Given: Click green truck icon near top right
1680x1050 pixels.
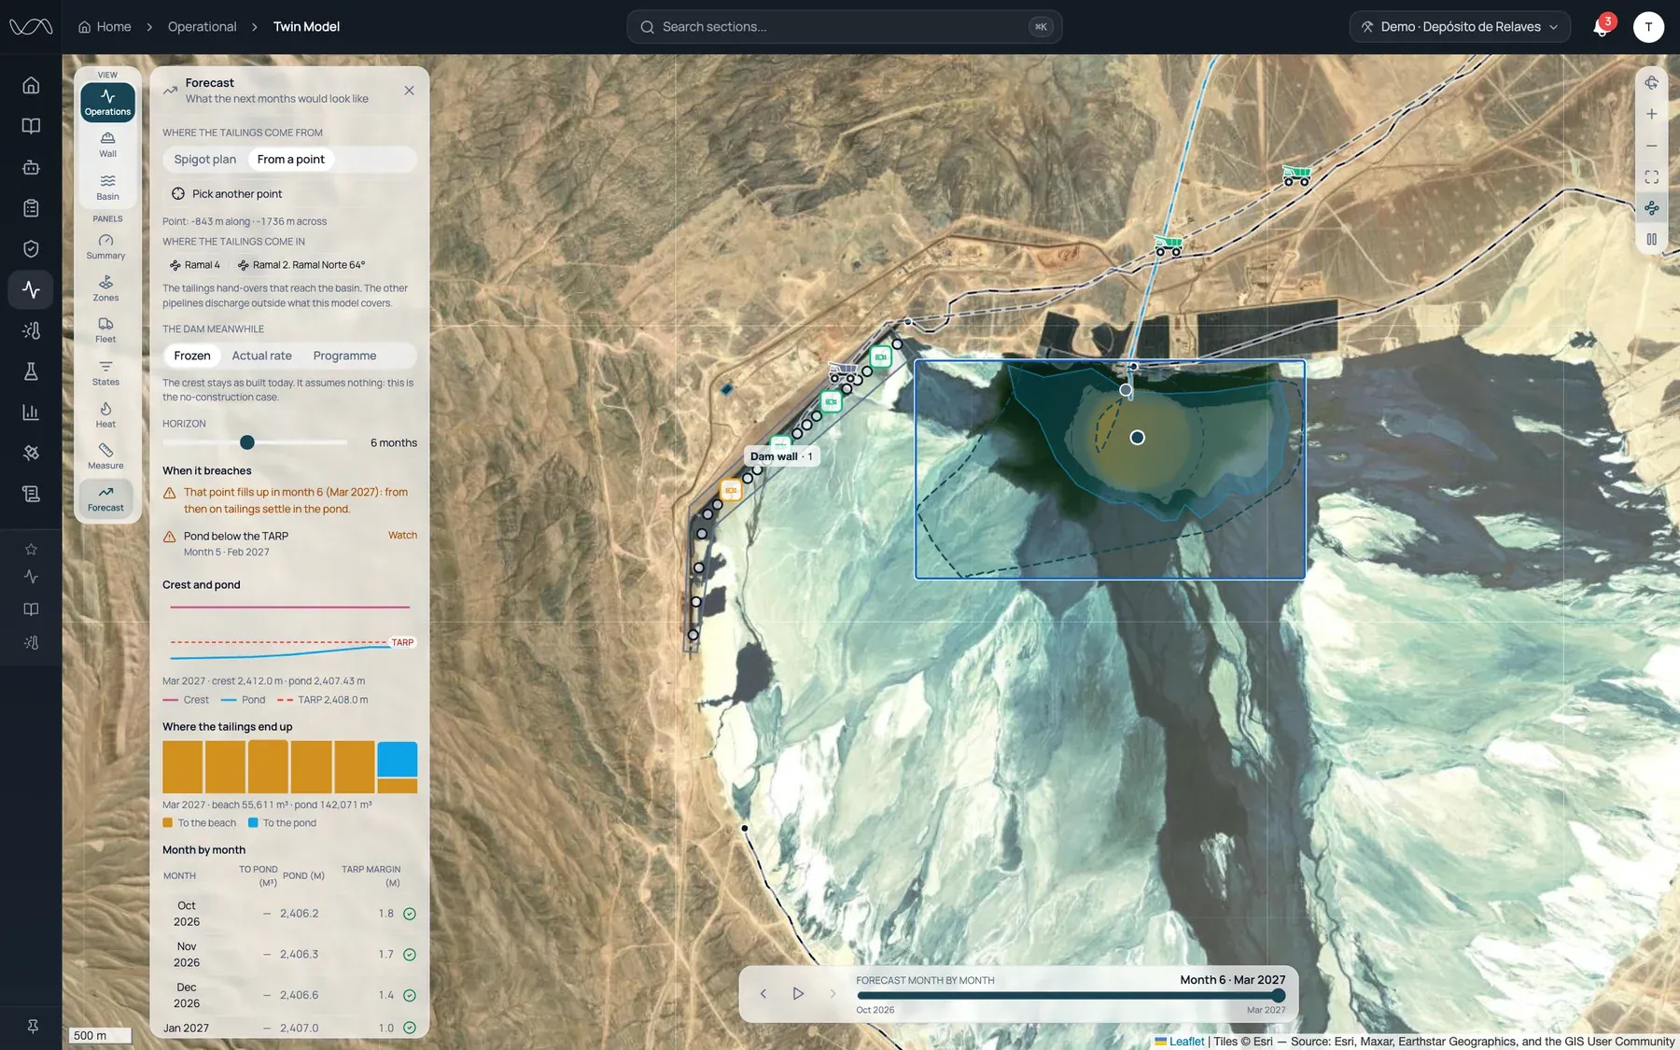Looking at the screenshot, I should pyautogui.click(x=1296, y=175).
